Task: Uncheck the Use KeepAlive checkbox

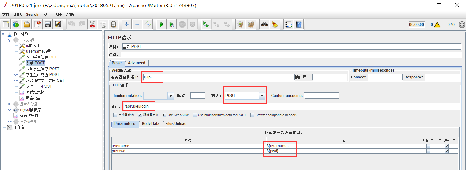Action: pyautogui.click(x=165, y=115)
